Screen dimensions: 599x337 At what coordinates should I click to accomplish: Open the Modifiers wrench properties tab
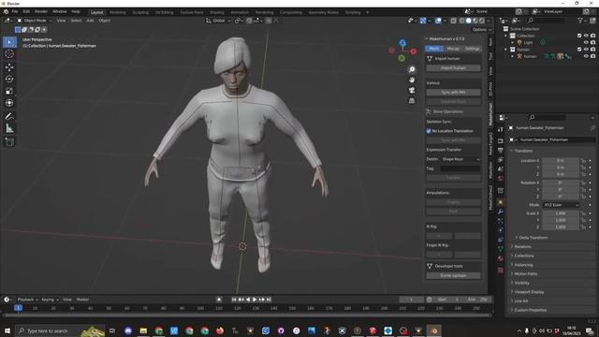tap(501, 212)
